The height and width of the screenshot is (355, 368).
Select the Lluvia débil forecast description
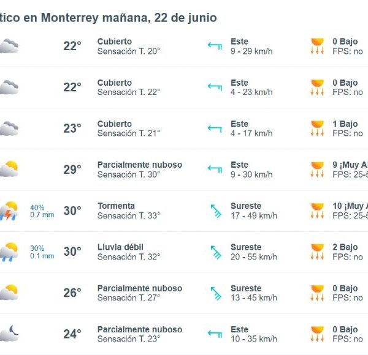point(120,247)
